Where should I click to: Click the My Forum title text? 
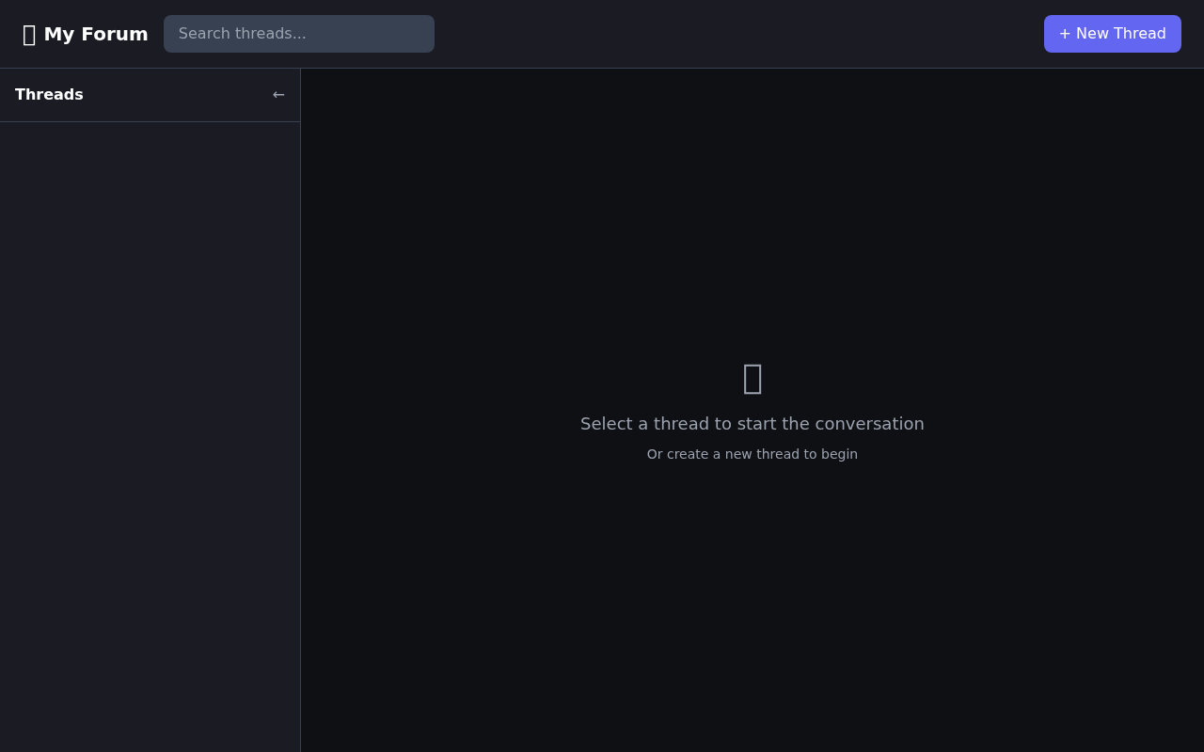point(96,34)
